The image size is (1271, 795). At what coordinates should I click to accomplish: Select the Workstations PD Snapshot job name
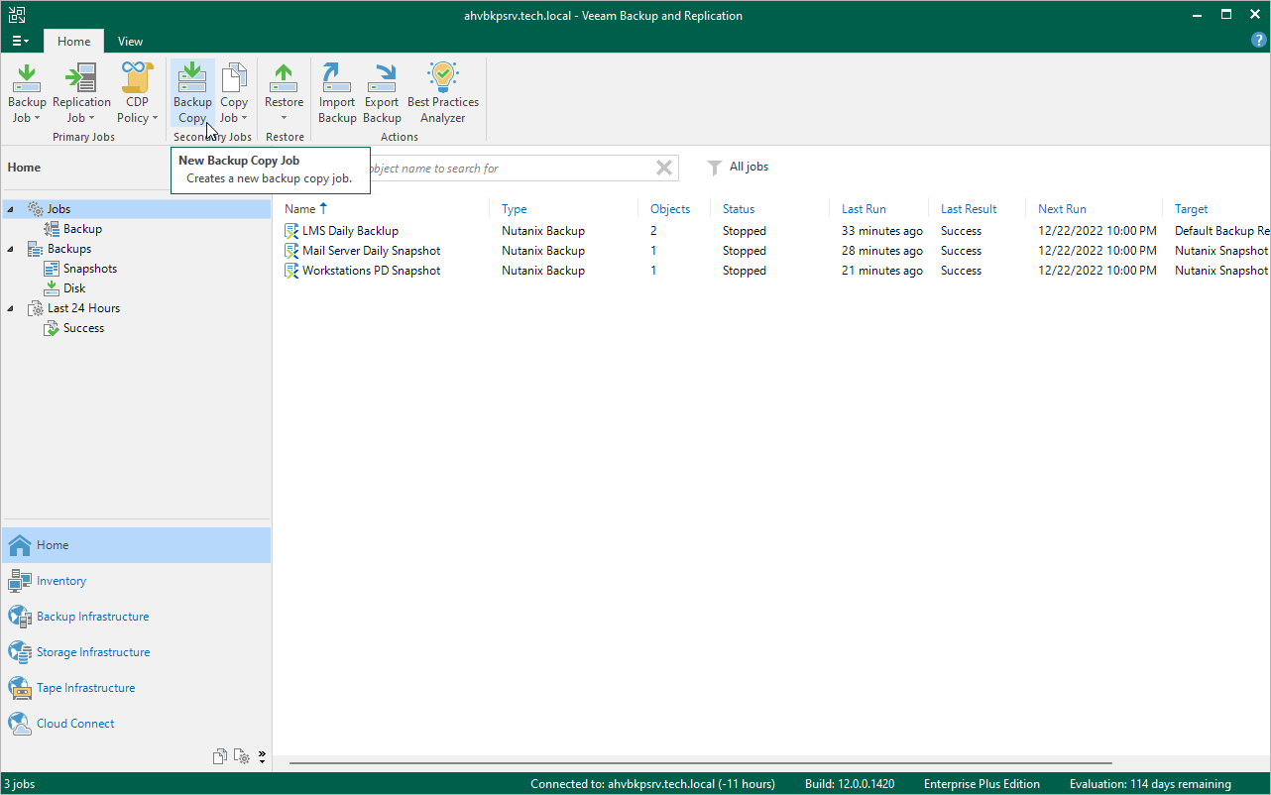tap(371, 271)
